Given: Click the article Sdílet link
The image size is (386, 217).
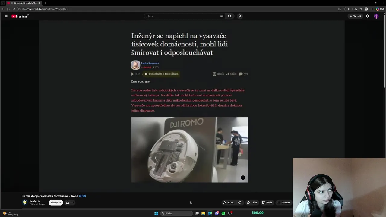Looking at the screenshot, I should tap(231, 74).
